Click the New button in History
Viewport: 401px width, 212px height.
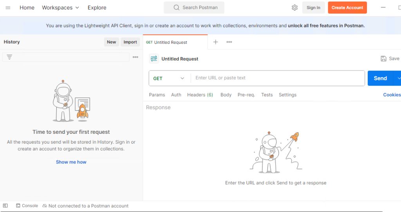coord(112,42)
